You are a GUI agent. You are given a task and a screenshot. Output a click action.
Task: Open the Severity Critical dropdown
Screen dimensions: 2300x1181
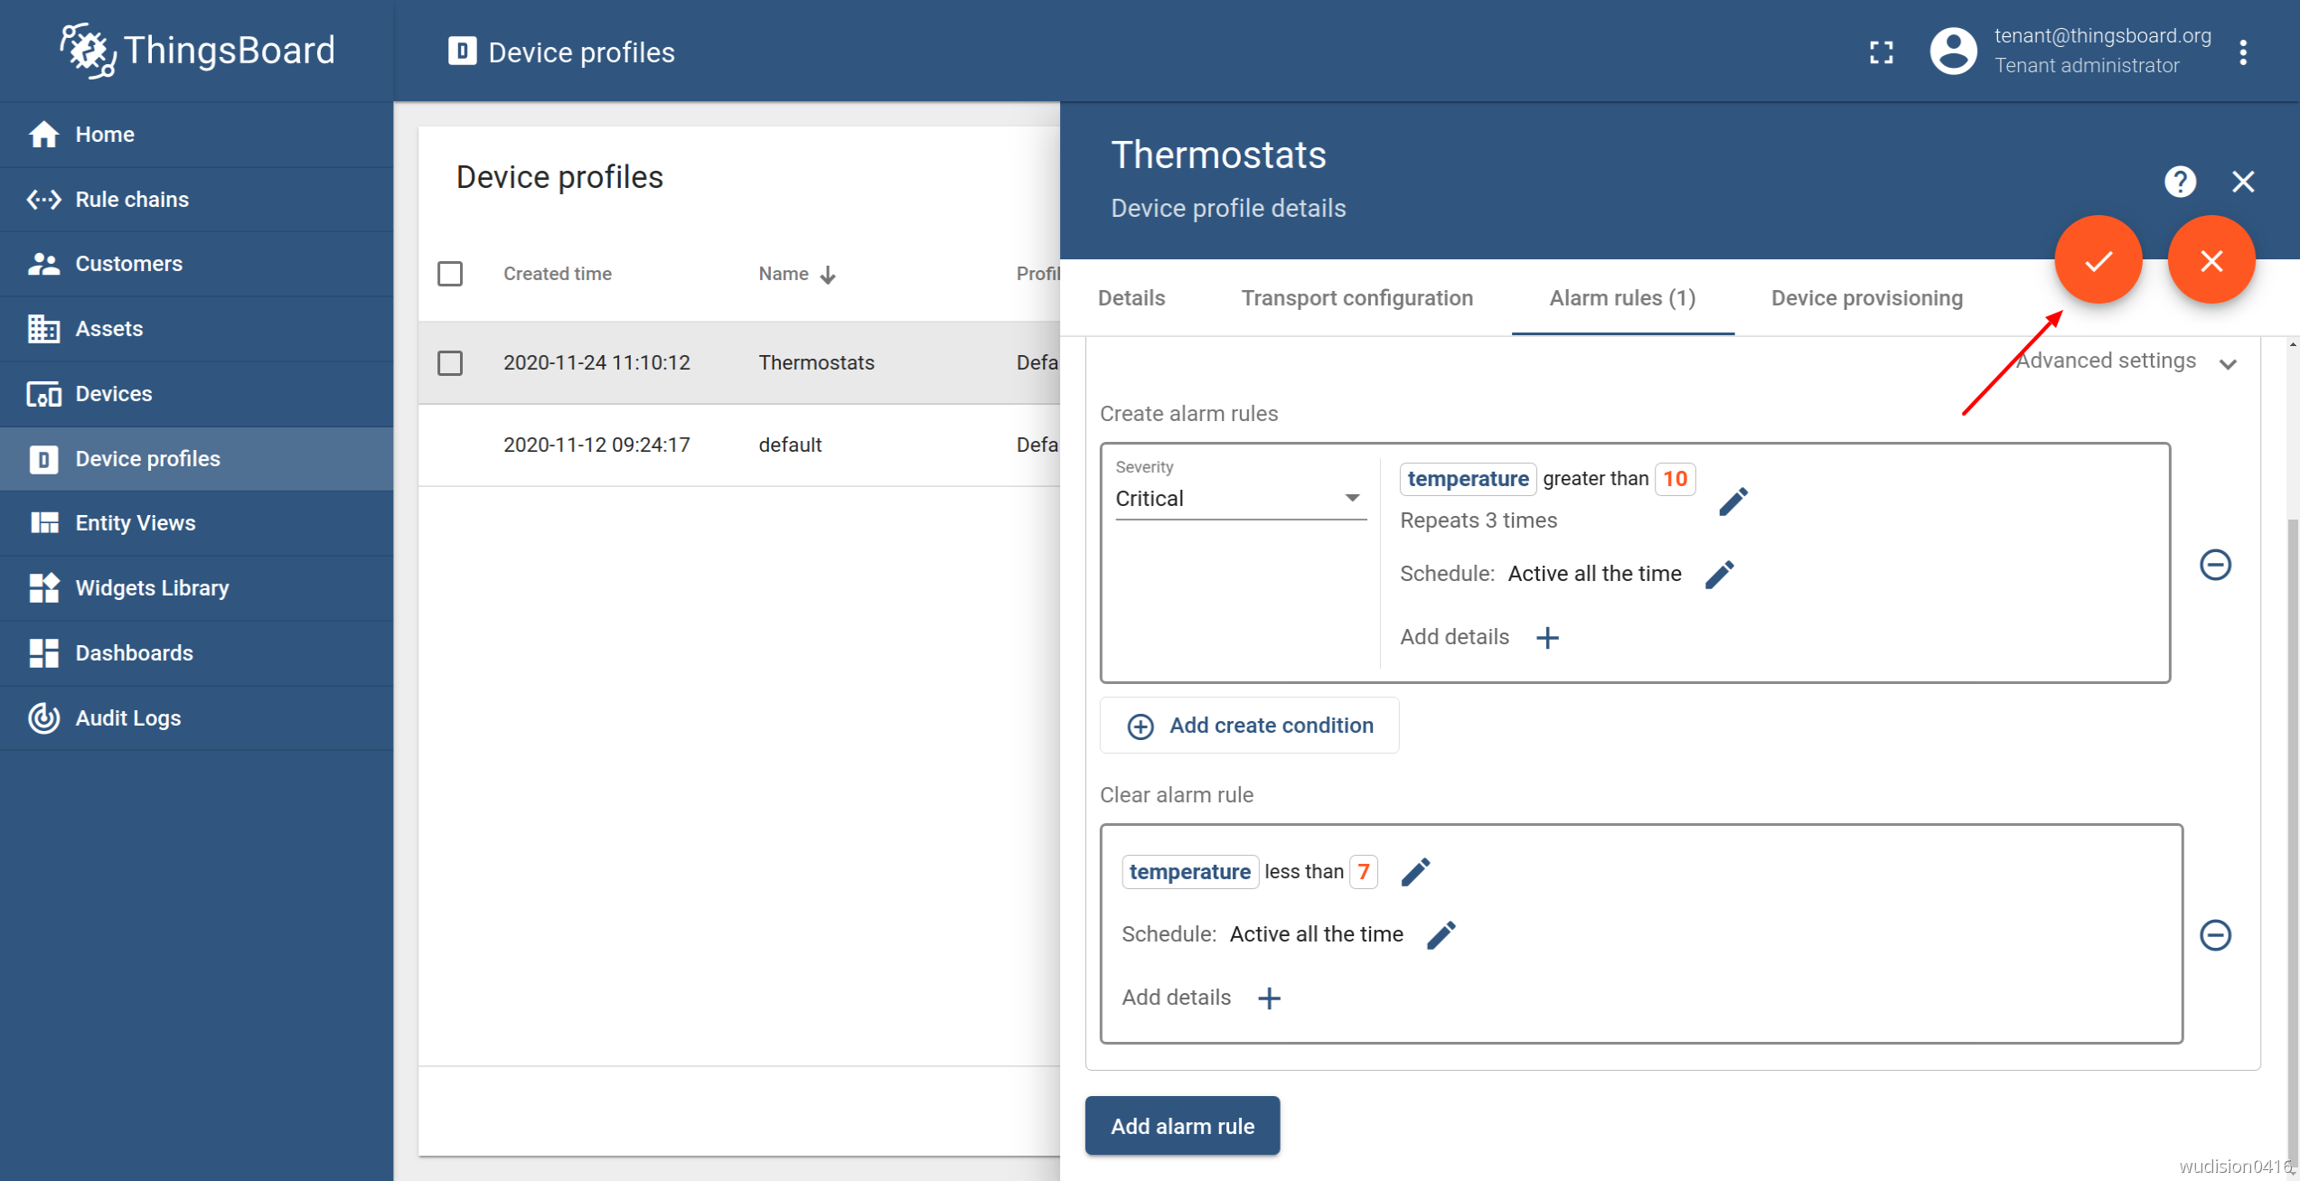1239,499
